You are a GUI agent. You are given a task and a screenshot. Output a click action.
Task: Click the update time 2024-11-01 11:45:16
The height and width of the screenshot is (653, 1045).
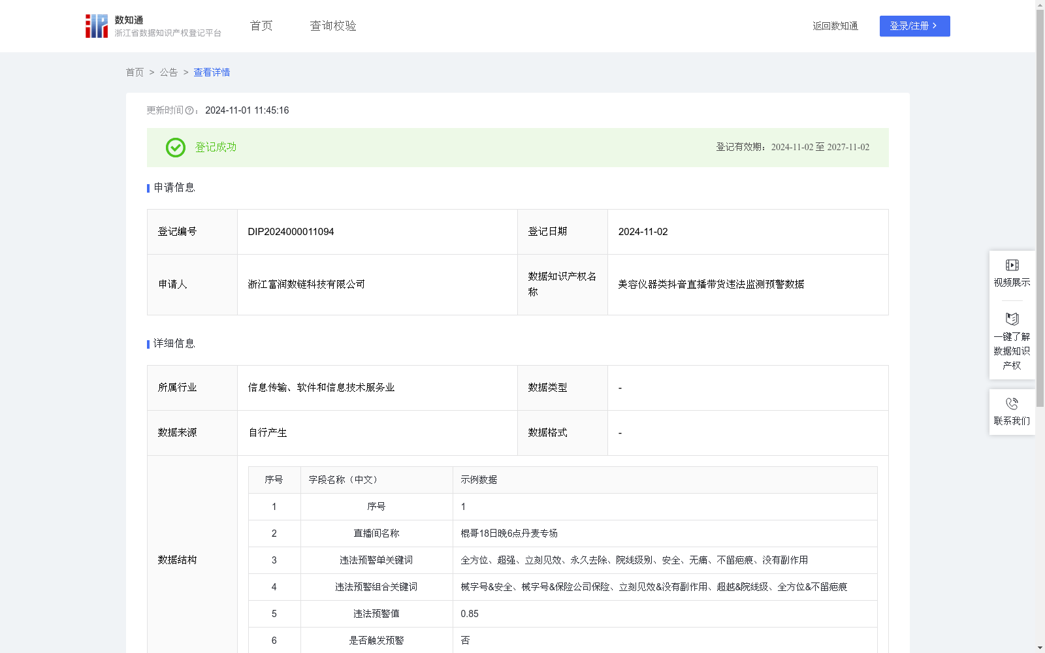coord(247,111)
